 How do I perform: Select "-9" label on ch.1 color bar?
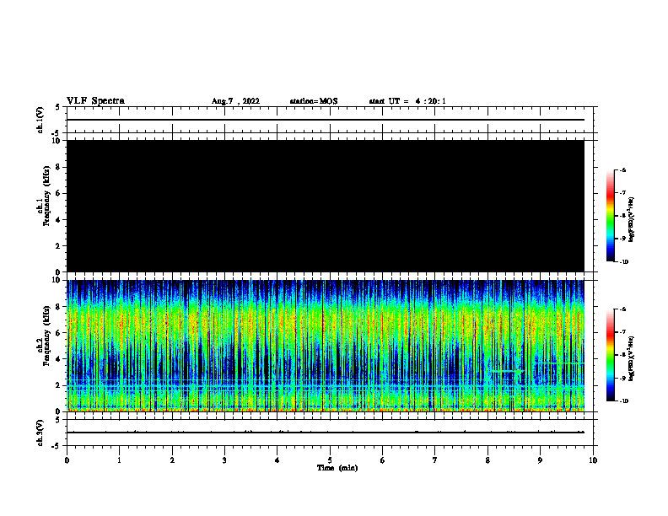point(622,239)
